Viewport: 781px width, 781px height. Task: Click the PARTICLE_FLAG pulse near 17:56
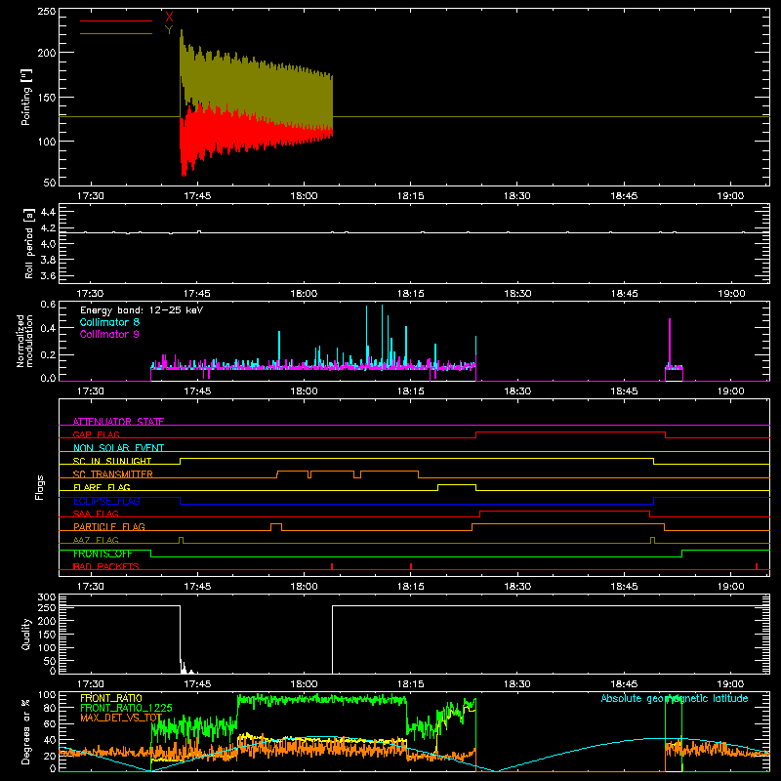[x=276, y=526]
